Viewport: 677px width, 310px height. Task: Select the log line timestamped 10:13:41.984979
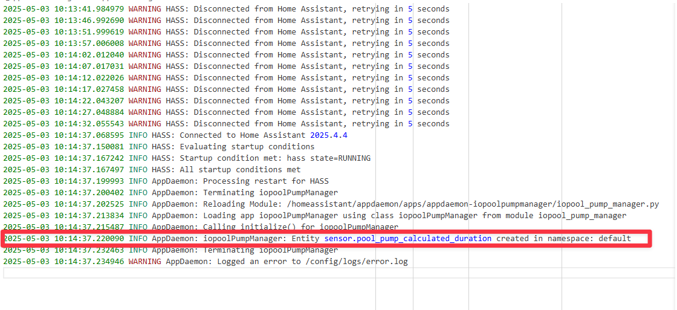226,8
